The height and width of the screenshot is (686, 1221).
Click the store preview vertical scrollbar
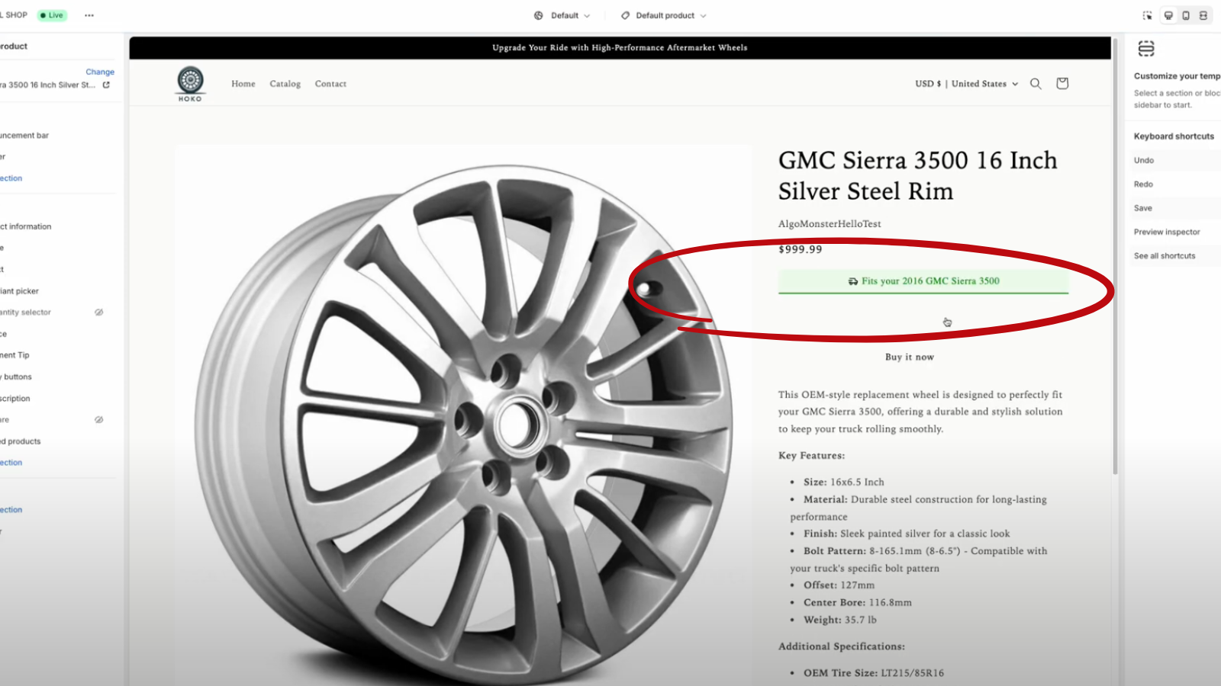click(x=1115, y=256)
